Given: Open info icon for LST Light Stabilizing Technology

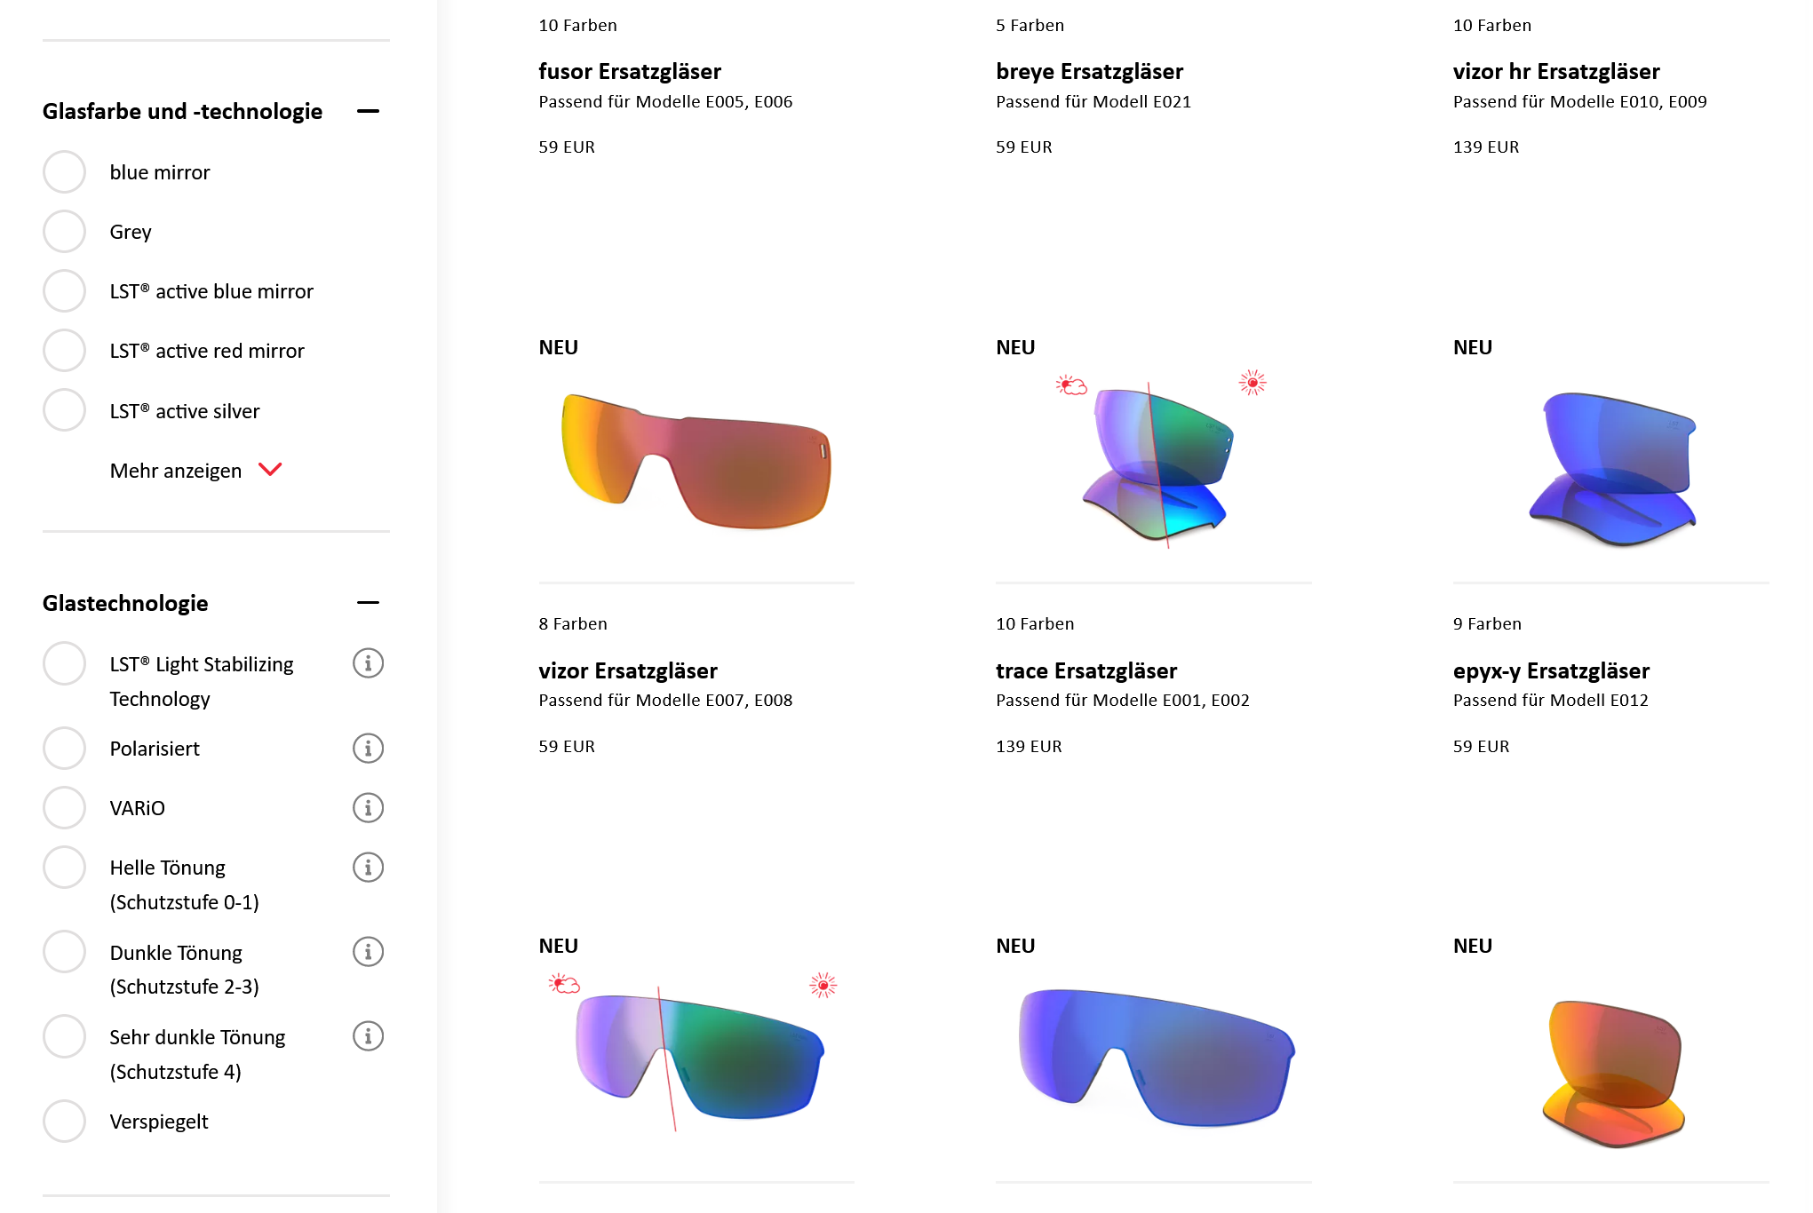Looking at the screenshot, I should (368, 663).
